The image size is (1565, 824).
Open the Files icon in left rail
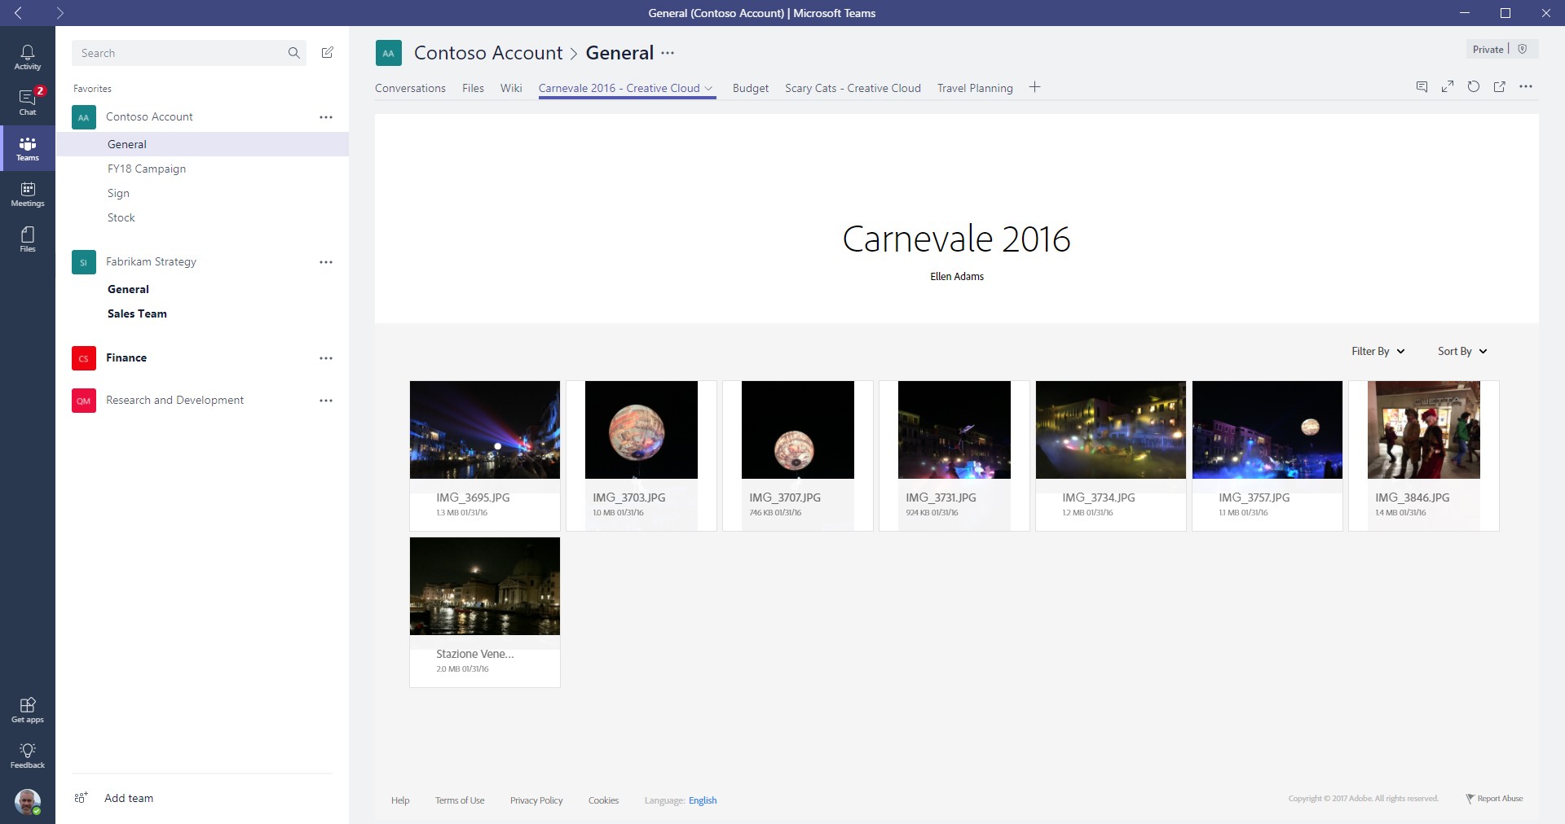coord(27,239)
